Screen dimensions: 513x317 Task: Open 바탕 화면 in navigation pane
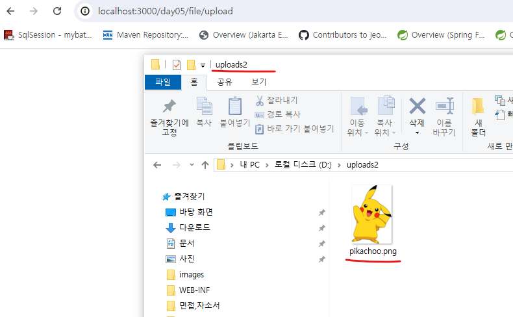point(189,212)
